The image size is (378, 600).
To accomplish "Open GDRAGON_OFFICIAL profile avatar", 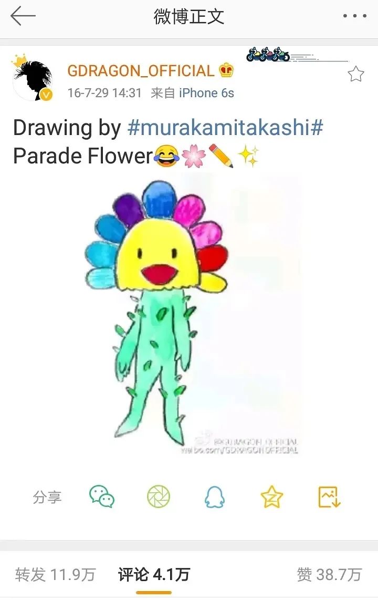I will click(x=32, y=78).
